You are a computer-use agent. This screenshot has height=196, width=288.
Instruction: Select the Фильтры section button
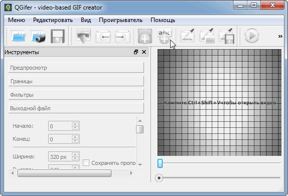click(x=76, y=95)
